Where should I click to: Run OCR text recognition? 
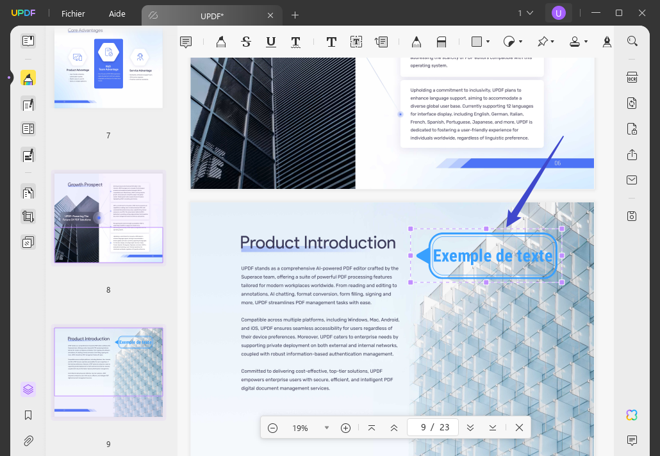pyautogui.click(x=632, y=78)
